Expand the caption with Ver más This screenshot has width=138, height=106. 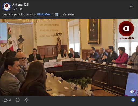tap(68, 14)
